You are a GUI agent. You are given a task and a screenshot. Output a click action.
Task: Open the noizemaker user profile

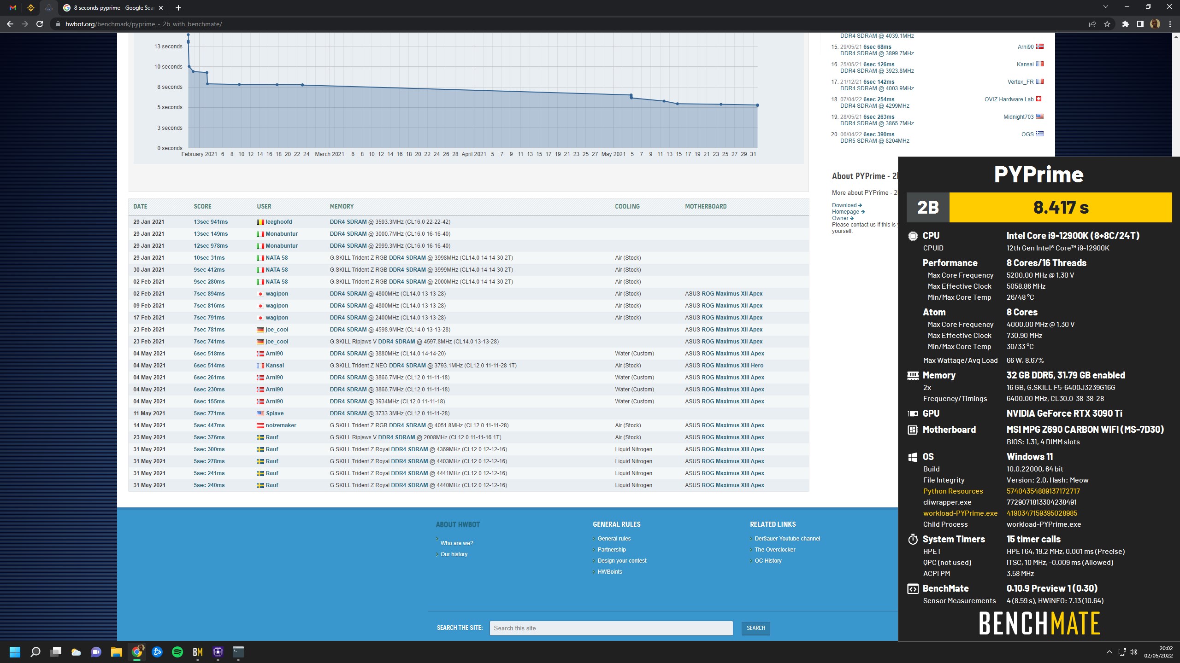click(281, 425)
